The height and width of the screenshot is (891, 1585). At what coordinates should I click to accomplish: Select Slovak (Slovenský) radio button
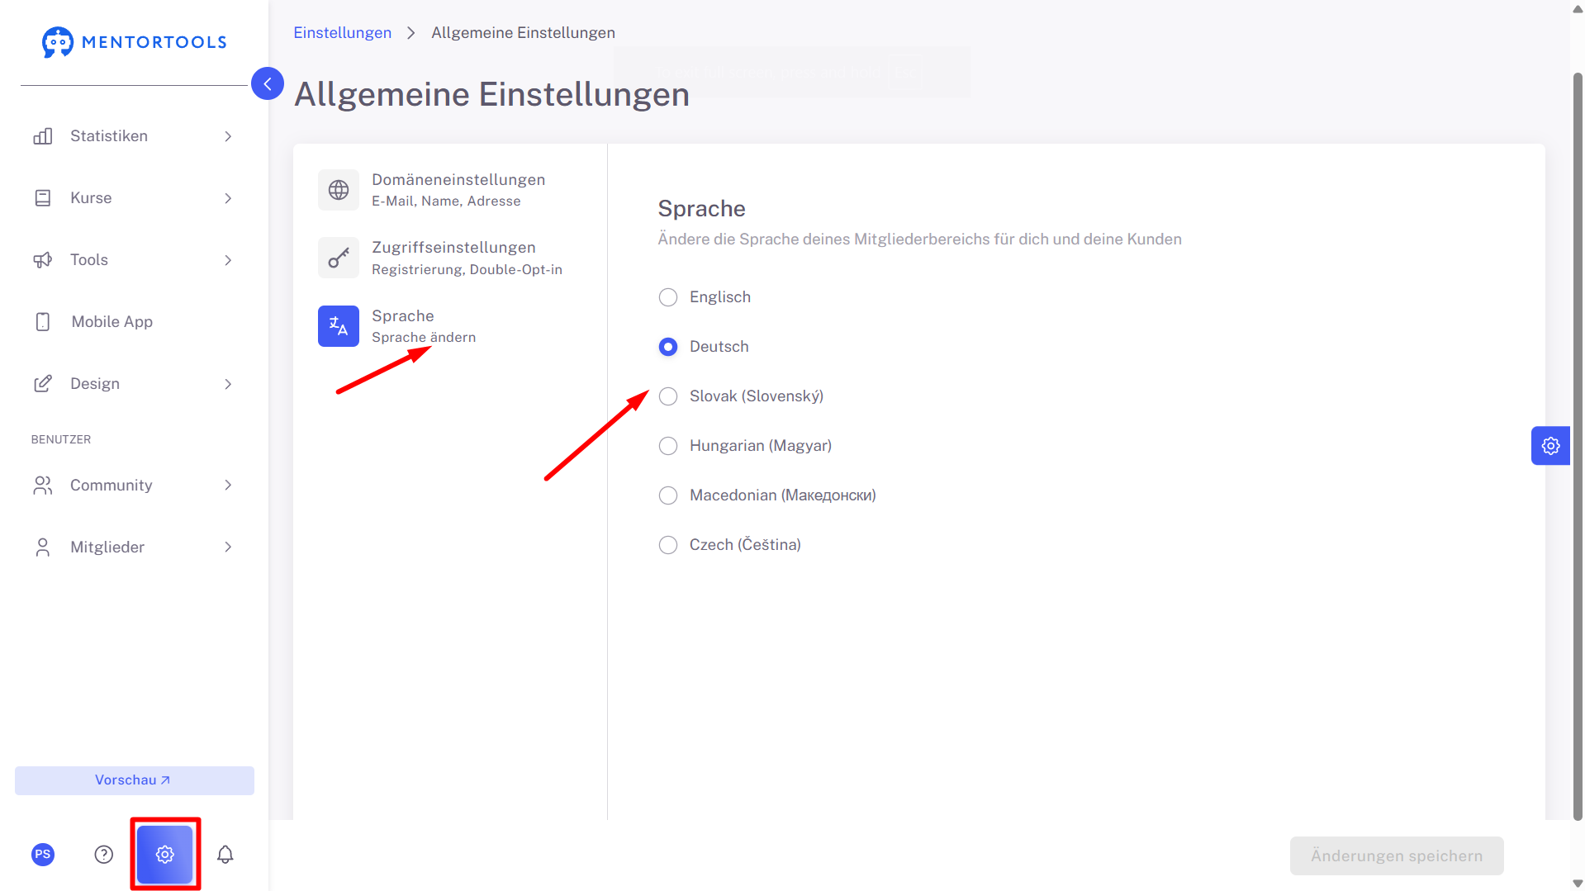[x=668, y=396]
